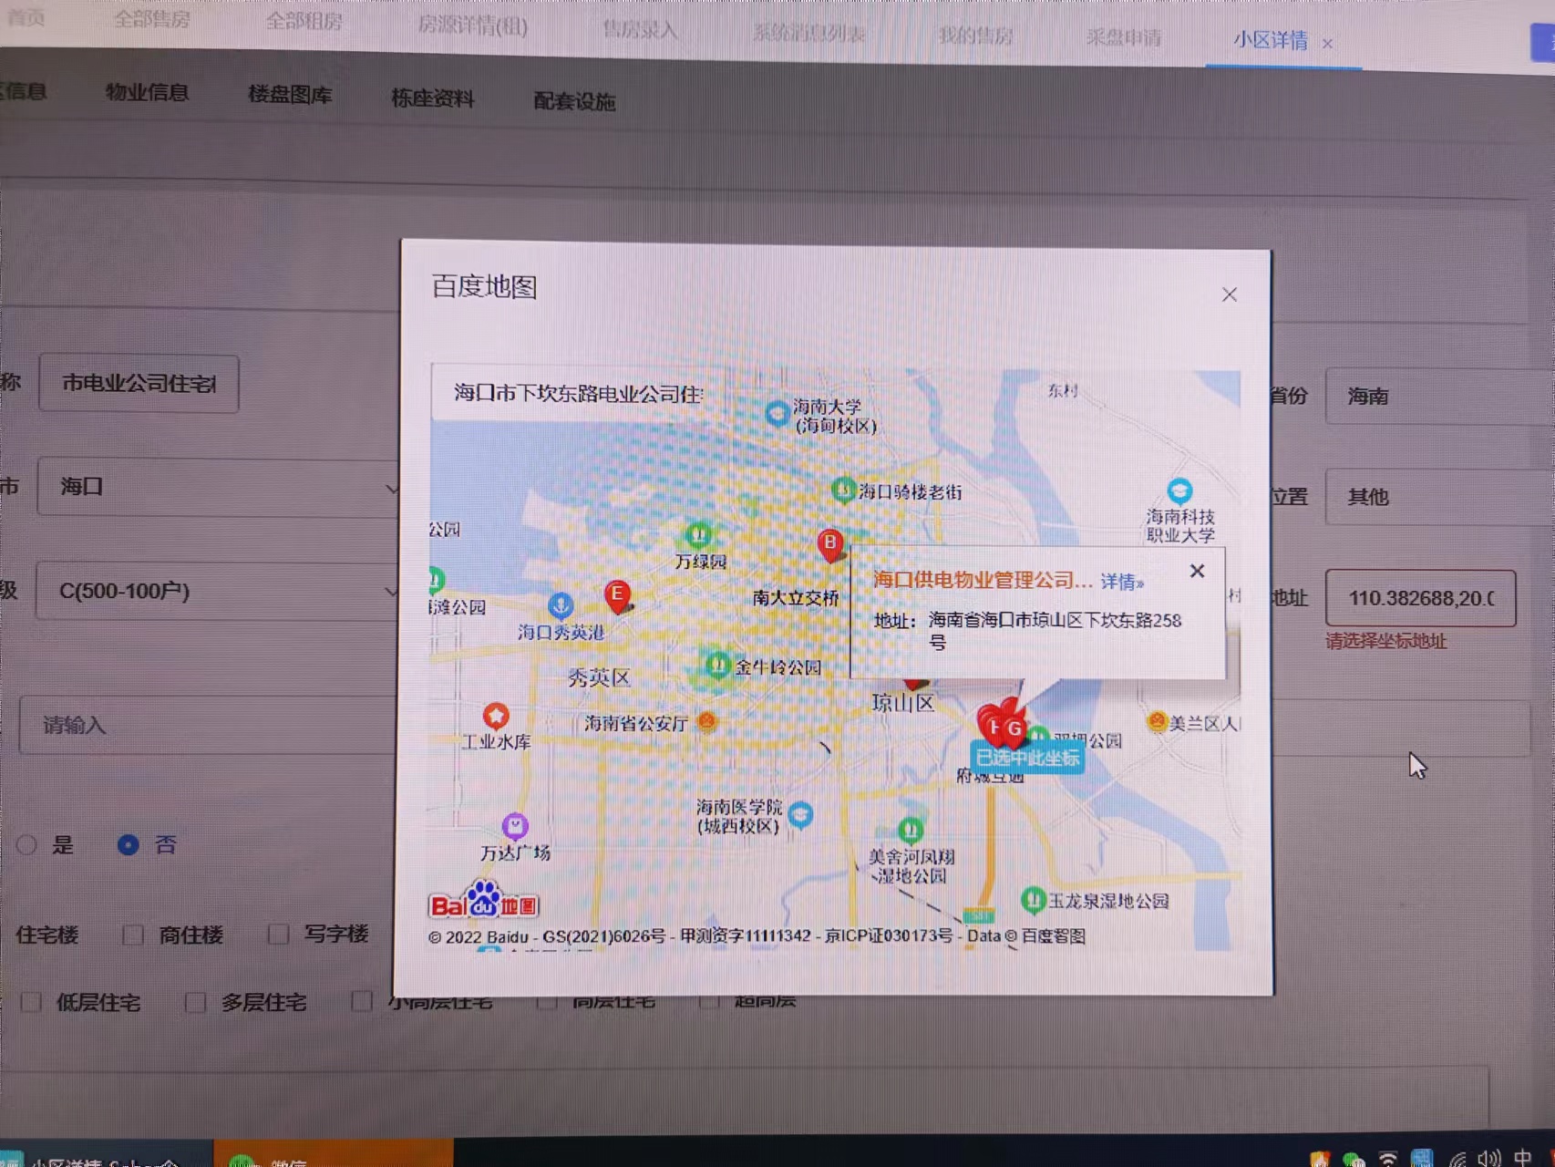
Task: Check the 低层住宅 checkbox
Action: tap(31, 1002)
